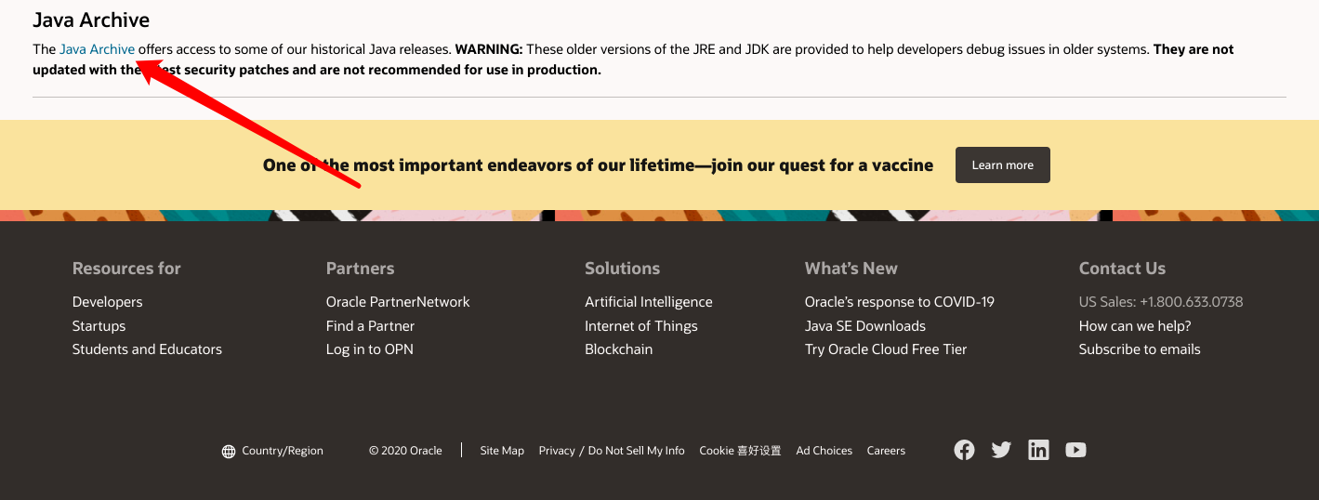Screen dimensions: 1319x500
Task: Open the Country/Region selector
Action: 282,451
